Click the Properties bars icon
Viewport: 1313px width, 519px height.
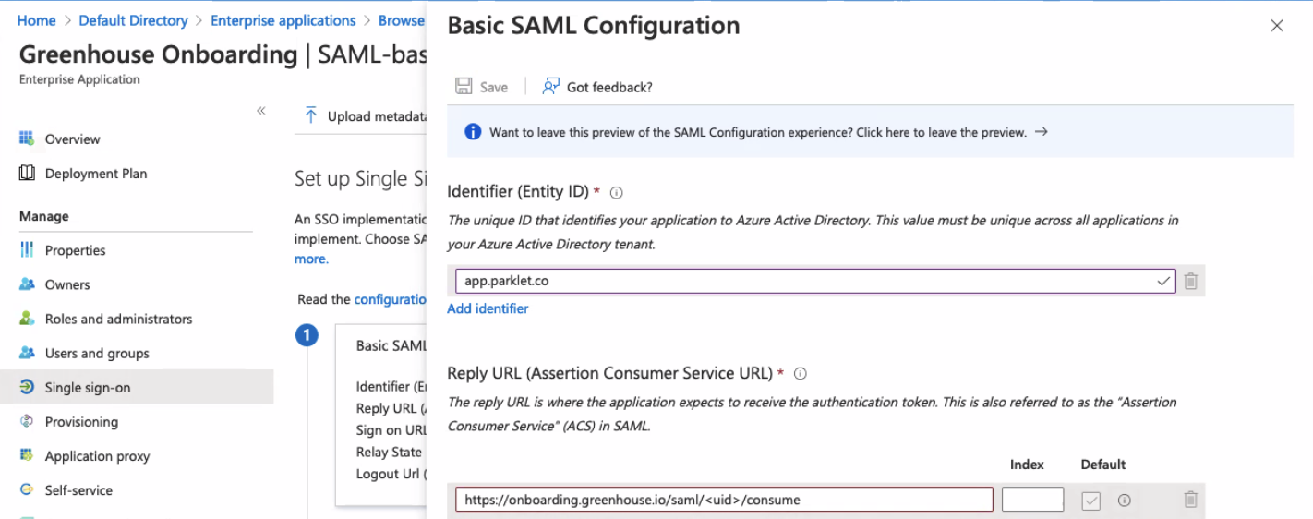(27, 249)
